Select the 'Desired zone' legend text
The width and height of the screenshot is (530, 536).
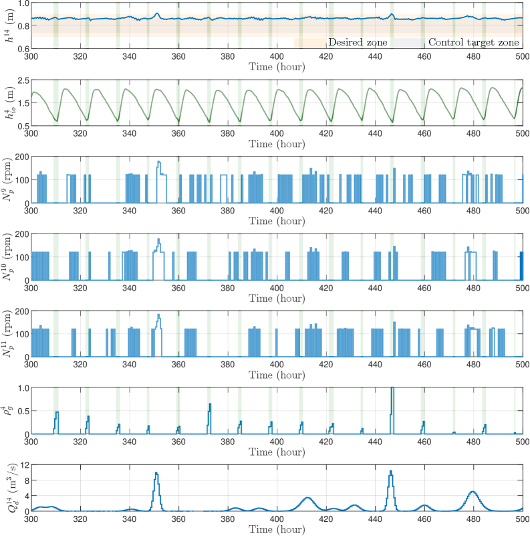click(358, 42)
